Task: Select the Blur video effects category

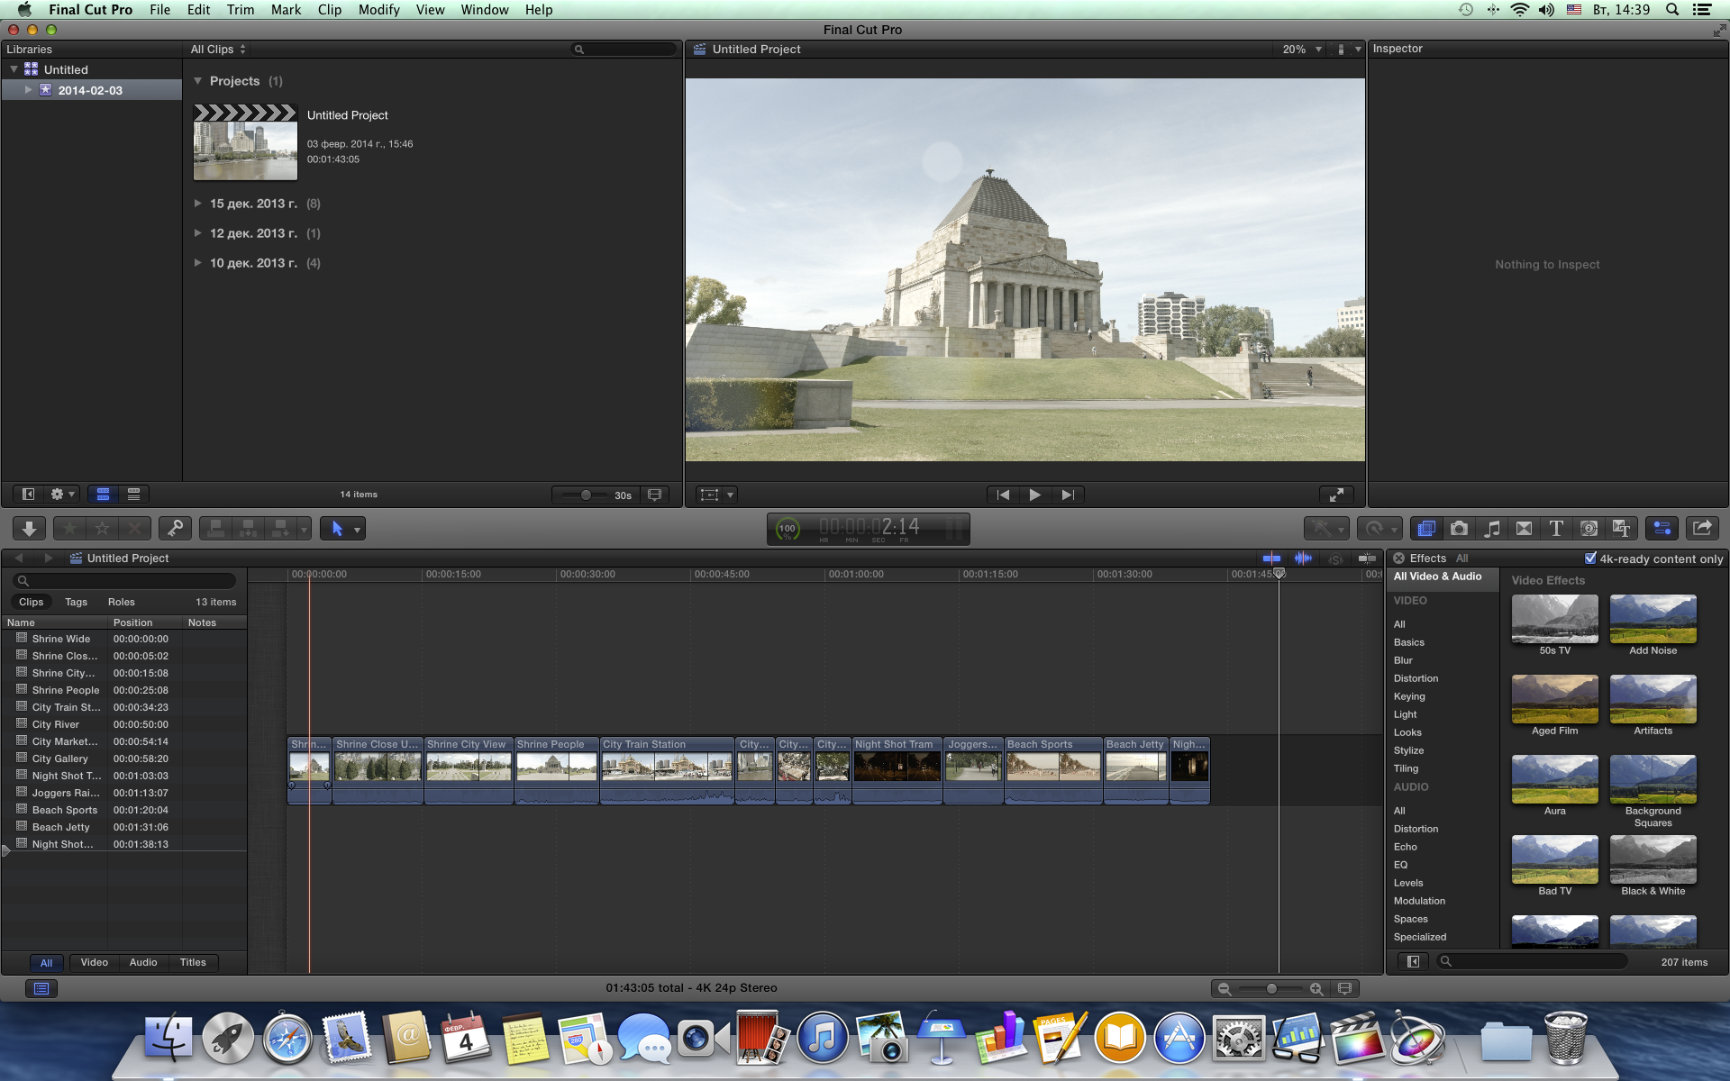Action: point(1403,660)
